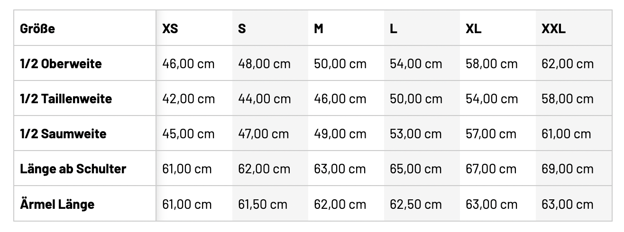
Task: Select the XS size column header
Action: (170, 28)
